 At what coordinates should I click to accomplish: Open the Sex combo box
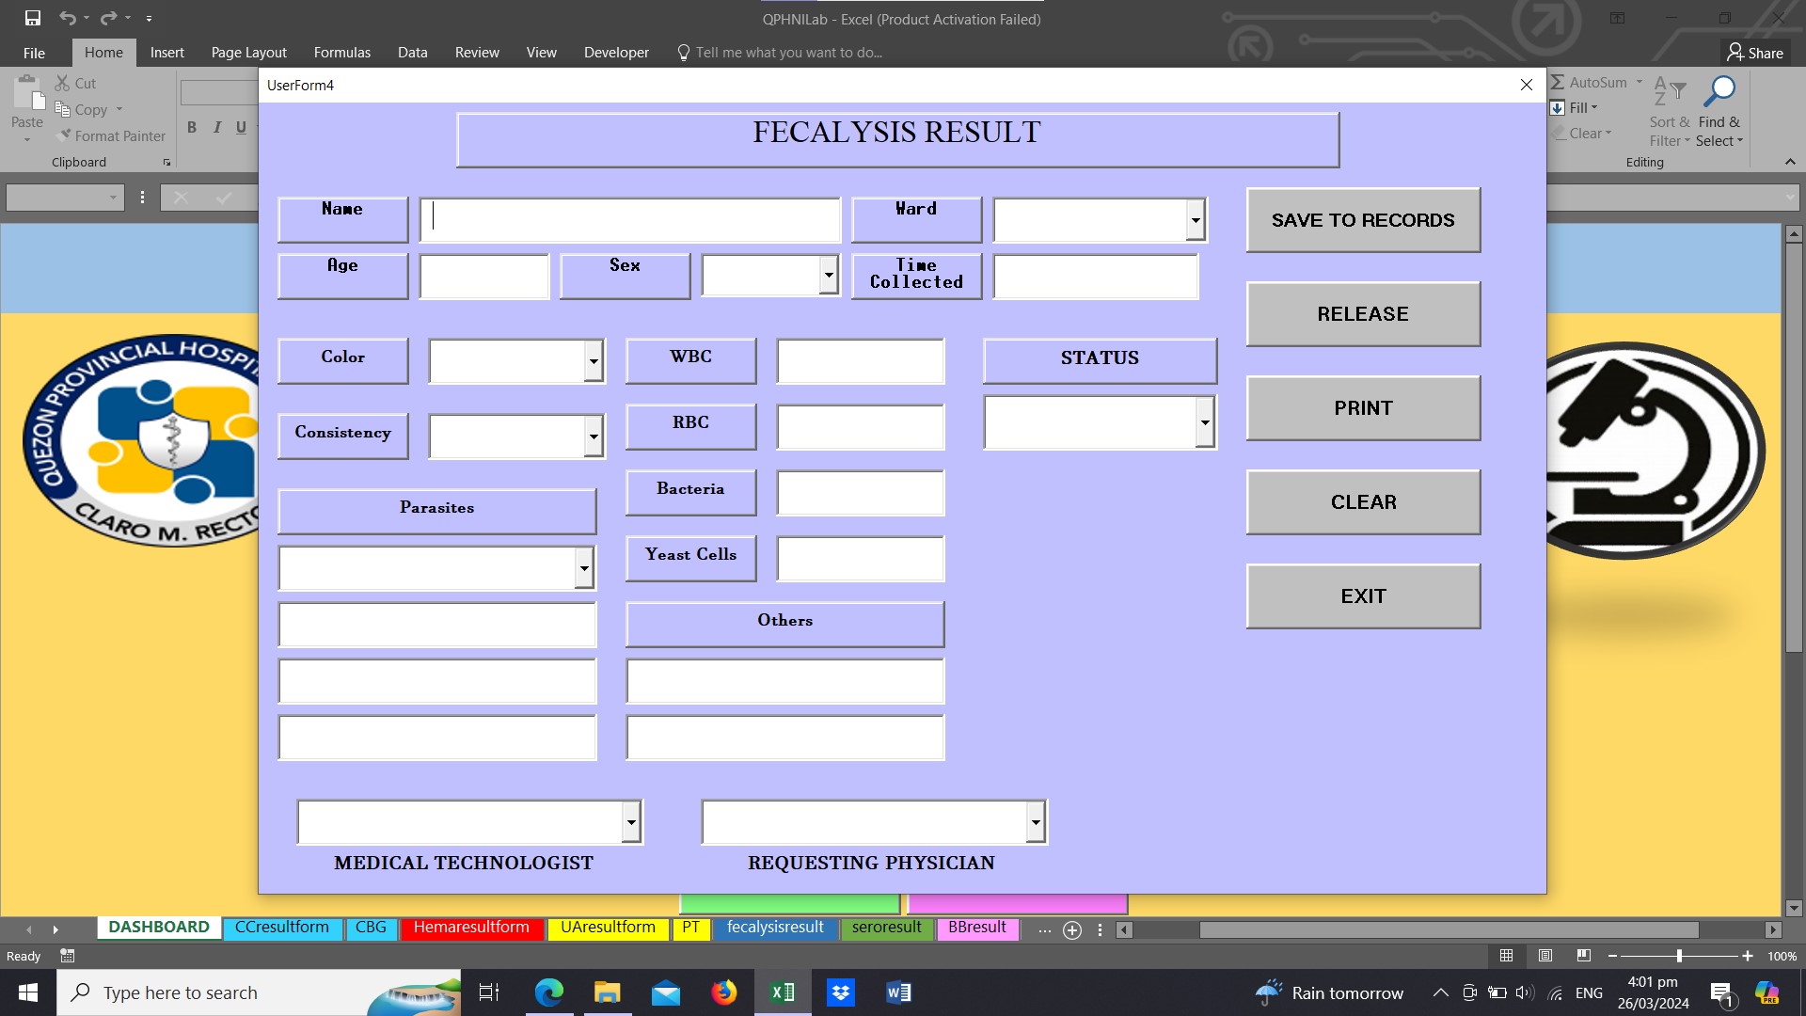point(829,276)
